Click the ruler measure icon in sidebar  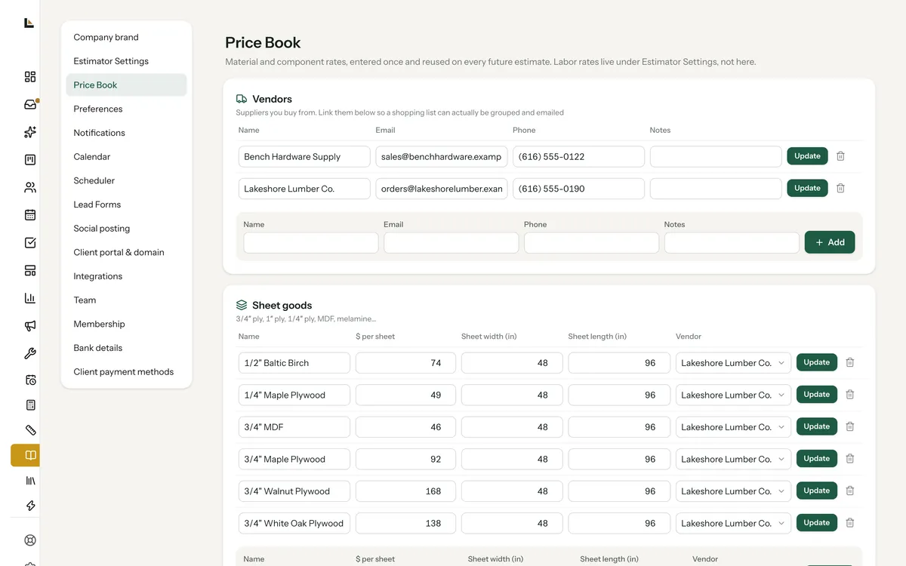coord(30,430)
